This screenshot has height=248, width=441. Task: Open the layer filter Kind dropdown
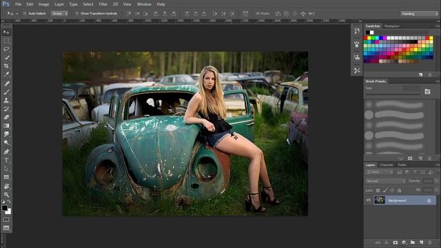(380, 172)
